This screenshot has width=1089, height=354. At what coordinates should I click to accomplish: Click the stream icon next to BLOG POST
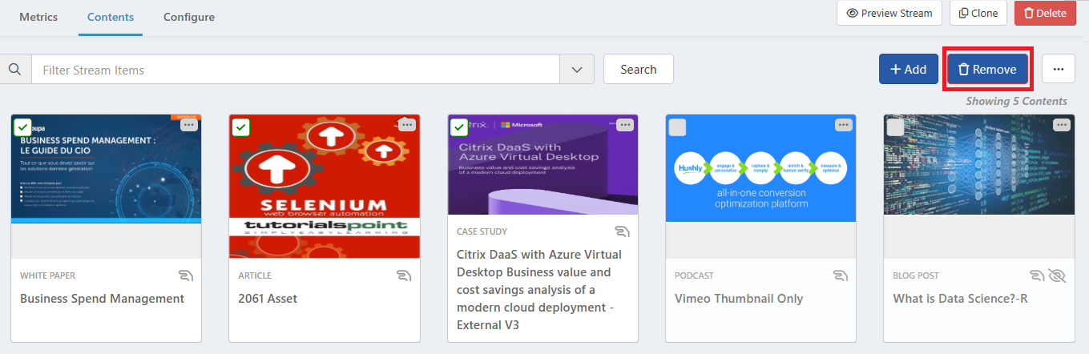pos(1037,276)
